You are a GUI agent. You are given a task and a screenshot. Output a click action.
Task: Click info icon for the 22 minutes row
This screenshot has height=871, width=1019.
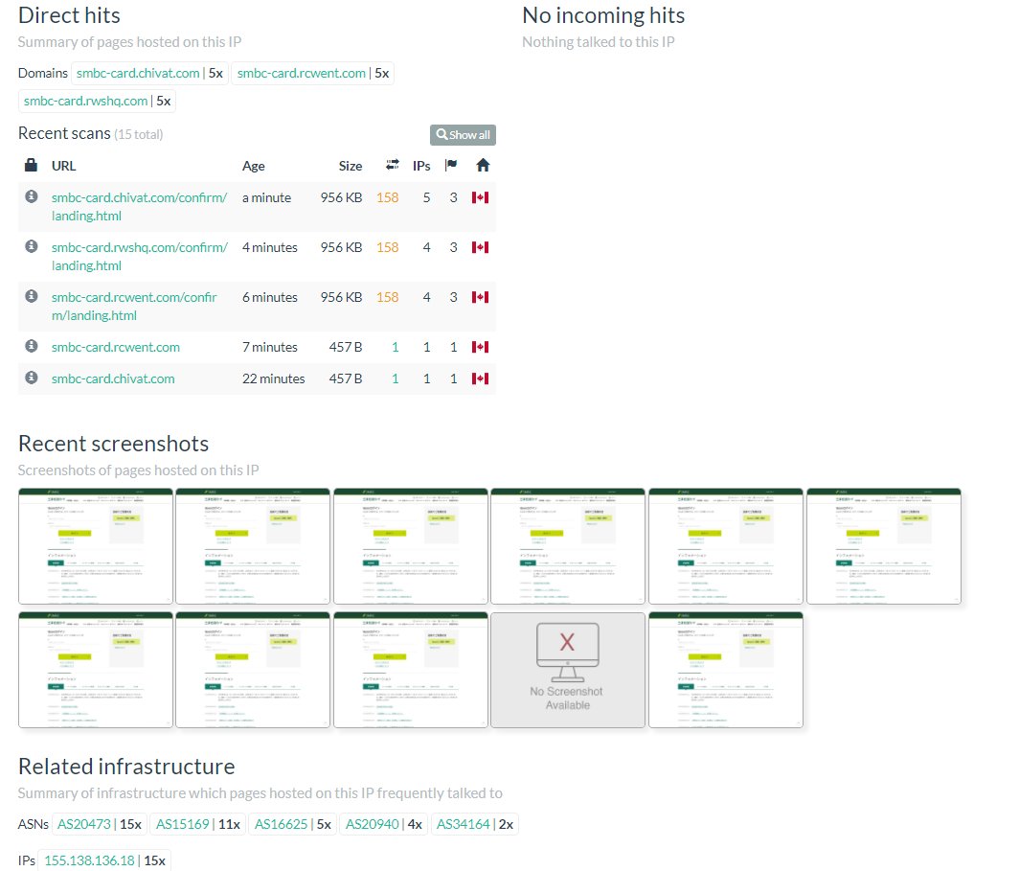click(32, 378)
